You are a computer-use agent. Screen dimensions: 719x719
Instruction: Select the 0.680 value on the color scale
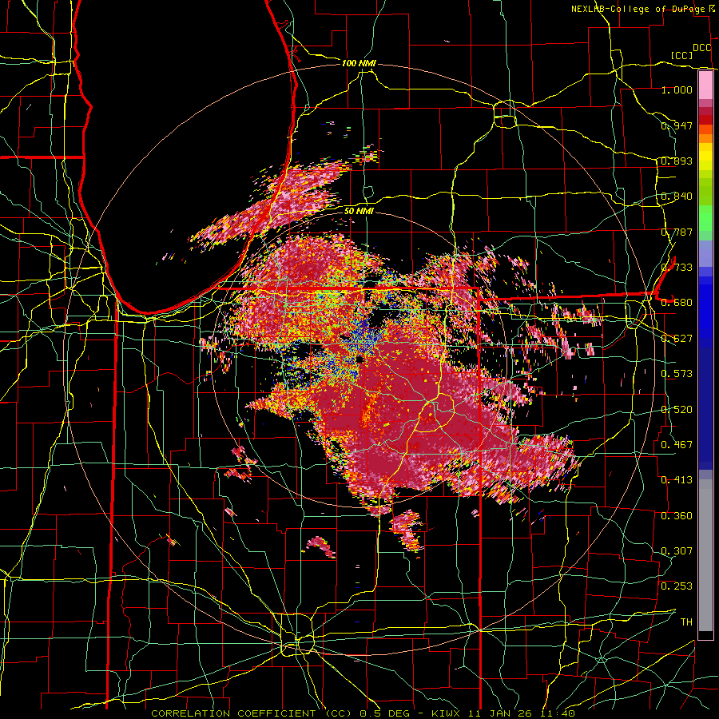click(x=677, y=303)
